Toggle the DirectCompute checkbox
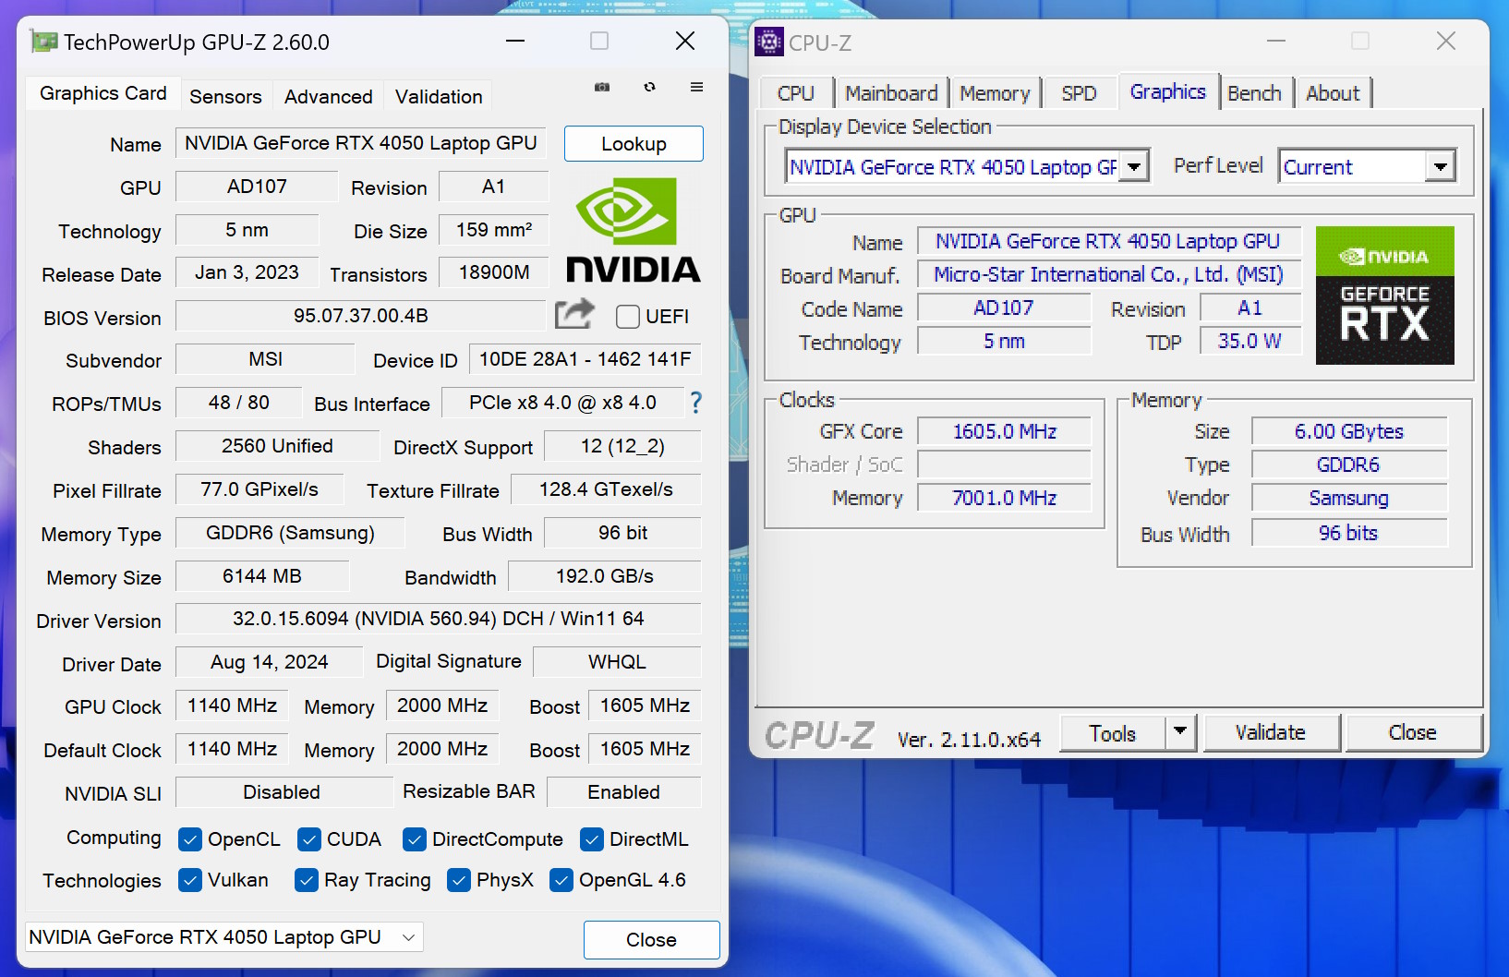Screen dimensions: 1509x977 point(415,839)
